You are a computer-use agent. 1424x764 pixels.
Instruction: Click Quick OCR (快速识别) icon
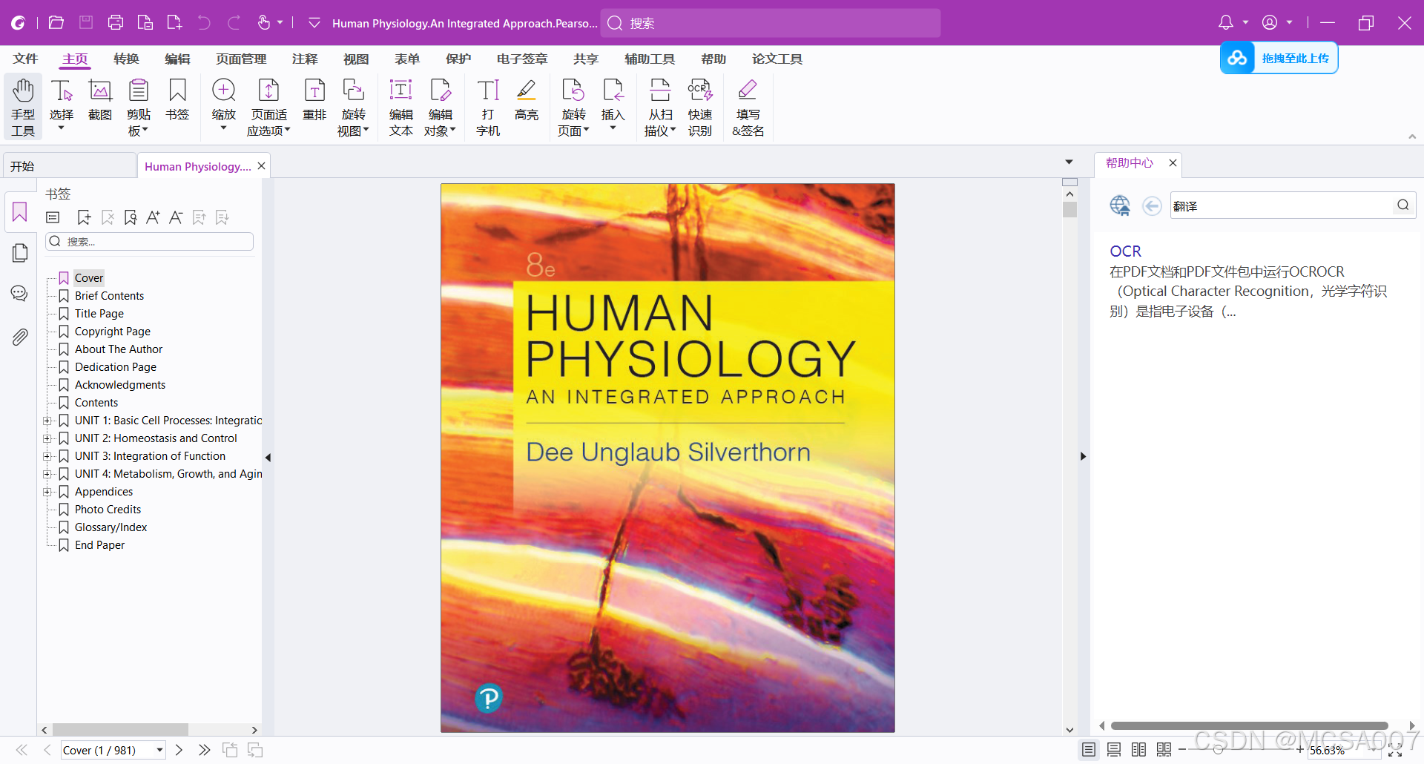(700, 107)
